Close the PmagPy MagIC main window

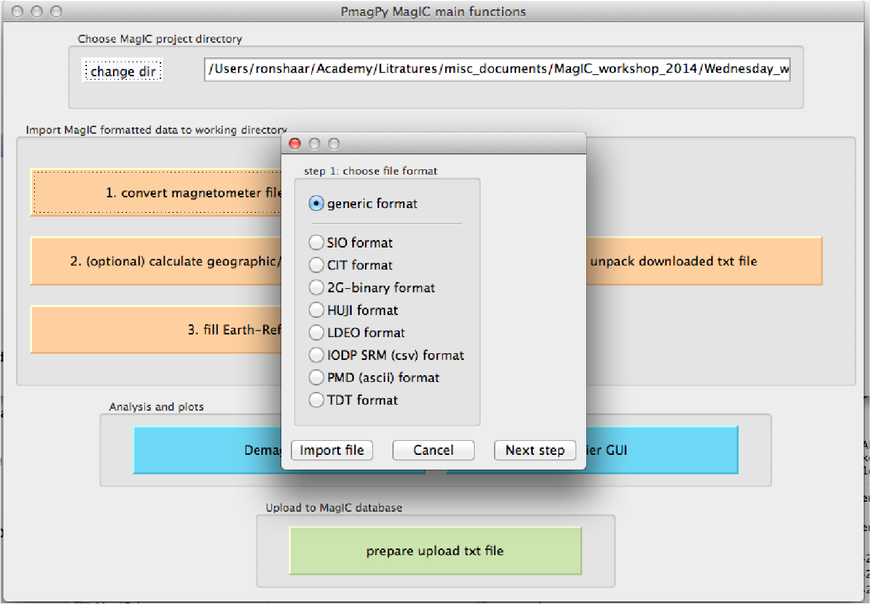18,11
